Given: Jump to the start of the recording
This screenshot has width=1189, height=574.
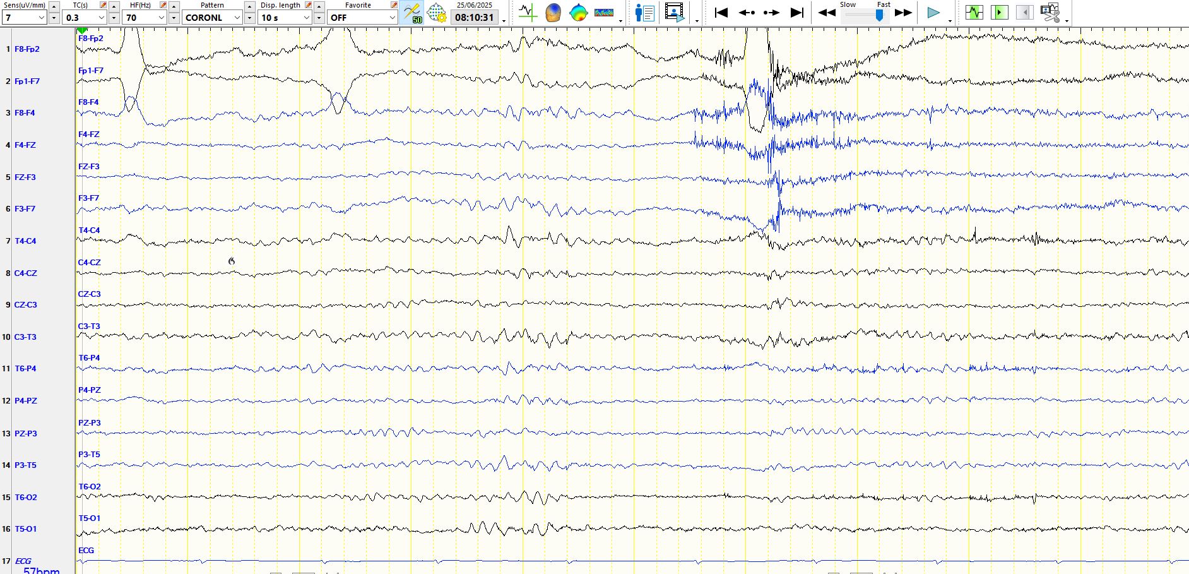Looking at the screenshot, I should [x=721, y=13].
